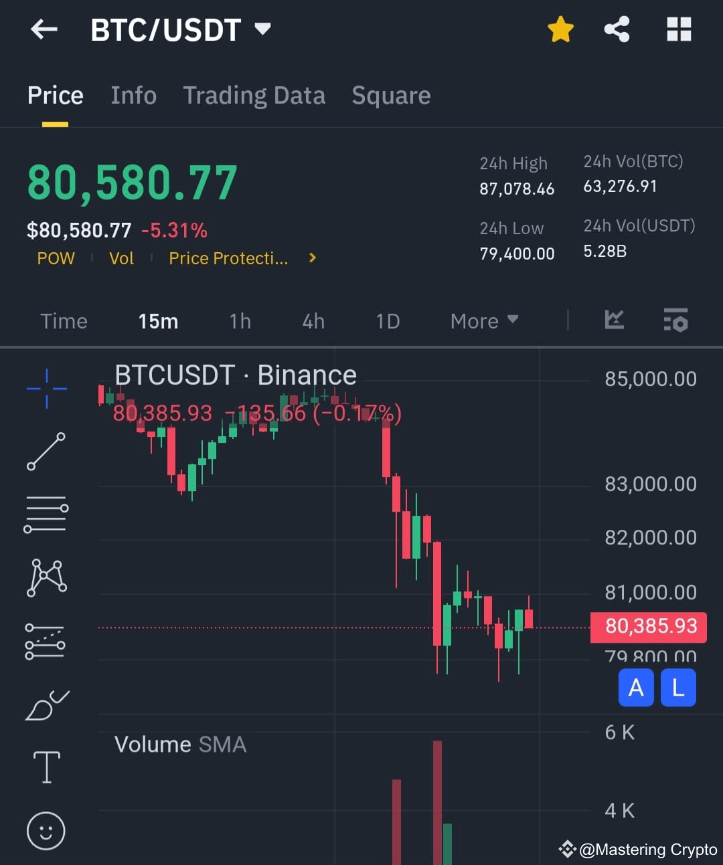Viewport: 723px width, 865px height.
Task: Click the 24h Vol(BTC) value 63,276.91
Action: click(620, 187)
